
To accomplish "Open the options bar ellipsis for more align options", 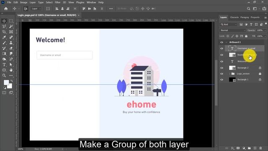I will tap(111, 8).
